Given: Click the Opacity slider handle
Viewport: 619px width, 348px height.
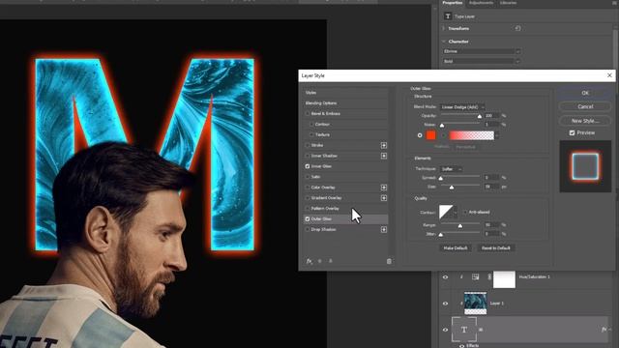Looking at the screenshot, I should pos(480,116).
